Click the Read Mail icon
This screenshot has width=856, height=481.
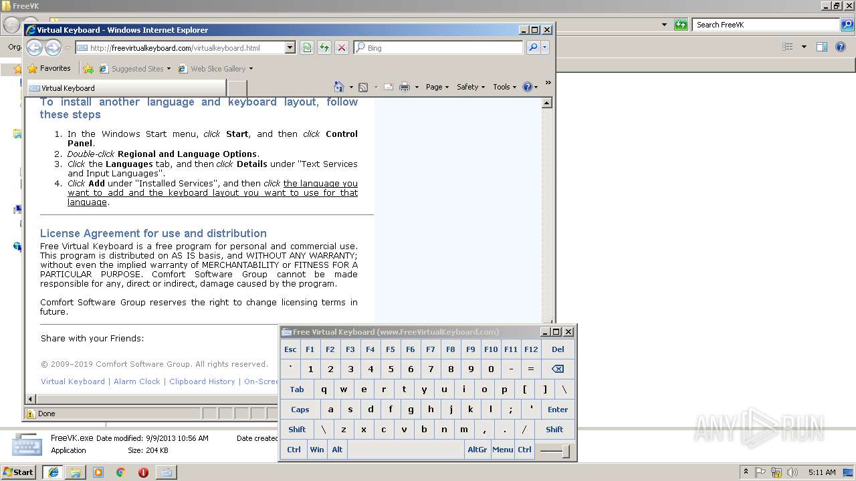coord(388,87)
